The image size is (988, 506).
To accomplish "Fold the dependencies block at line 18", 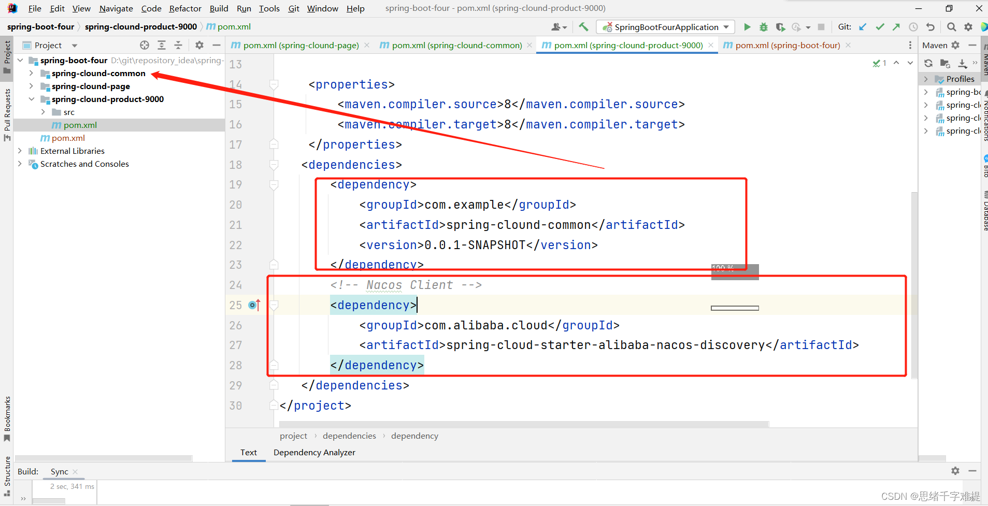I will tap(274, 164).
